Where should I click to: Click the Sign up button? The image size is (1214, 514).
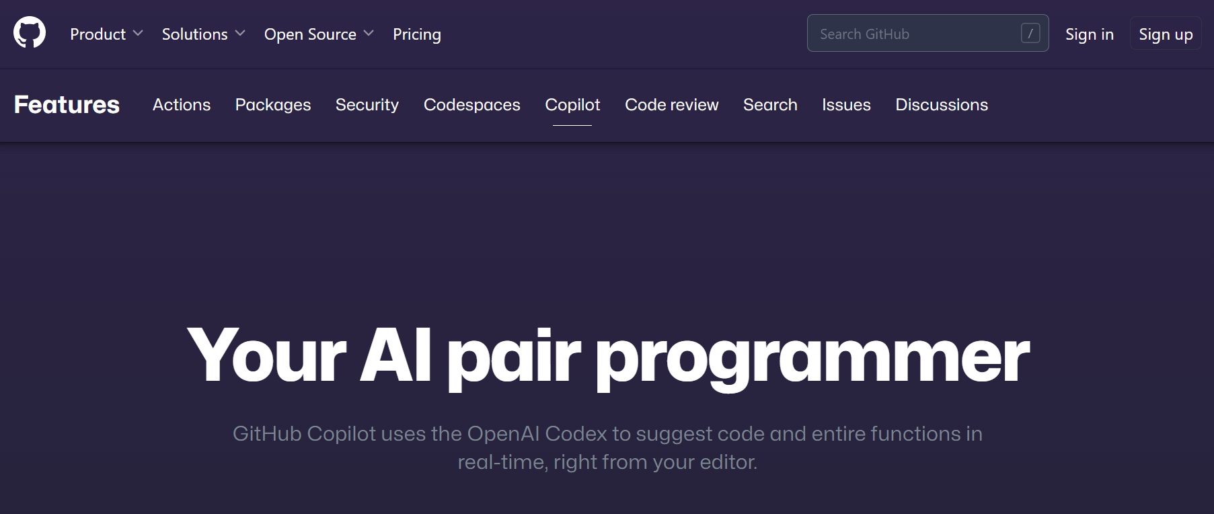pos(1166,34)
